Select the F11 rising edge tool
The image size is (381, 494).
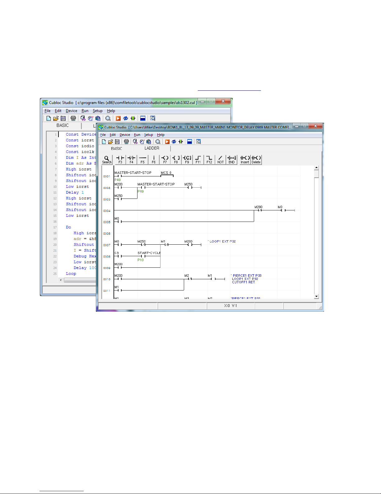tap(198, 160)
